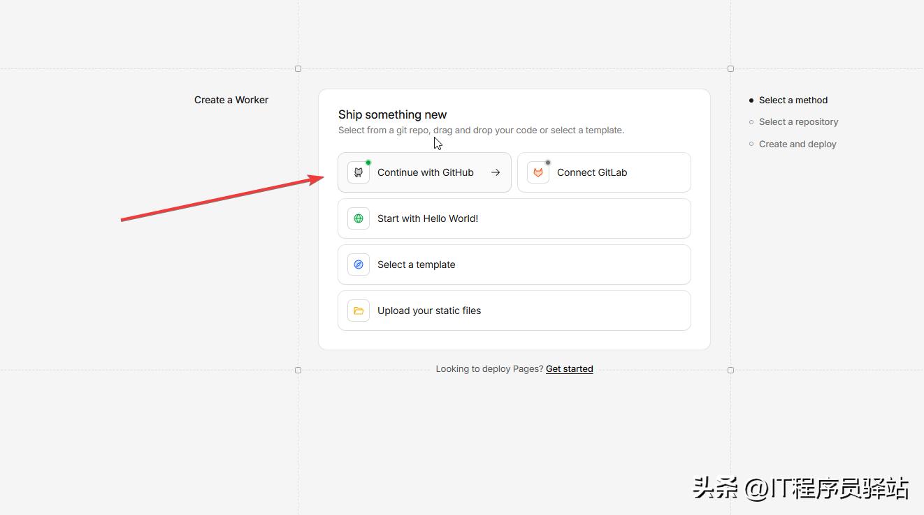924x515 pixels.
Task: Click the bullet beside Select a repository
Action: tap(751, 122)
